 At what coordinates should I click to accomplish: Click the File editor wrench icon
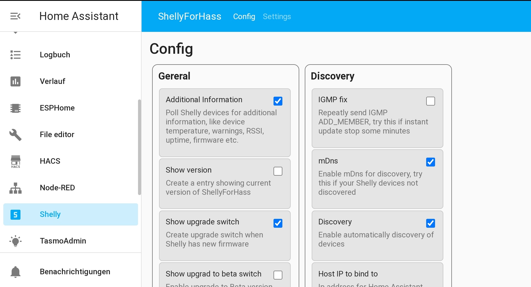(15, 135)
